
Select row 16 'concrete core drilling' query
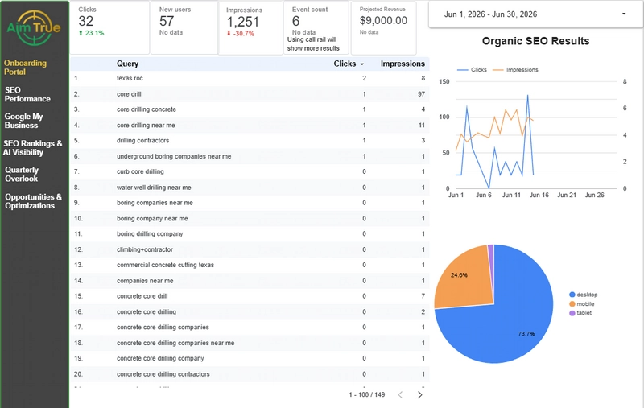[147, 312]
